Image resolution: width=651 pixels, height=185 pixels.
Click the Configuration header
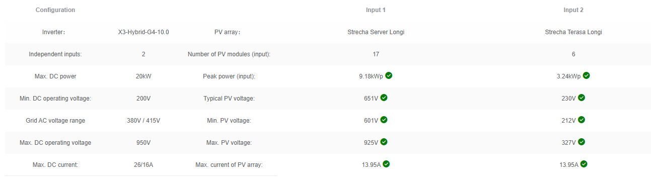coord(55,10)
